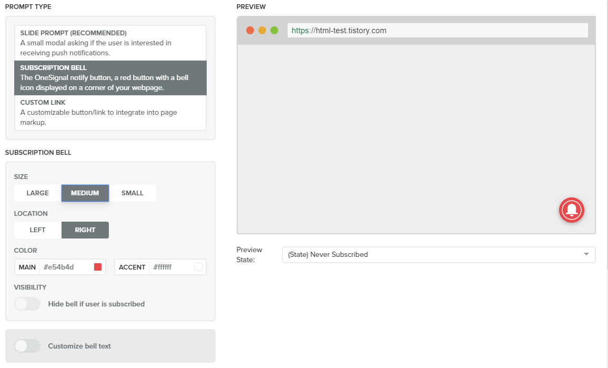Click the red window dot in preview browser

click(x=250, y=31)
